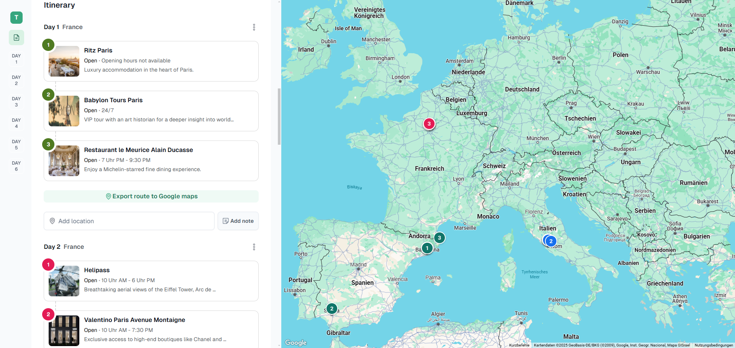Screen dimensions: 735x348
Task: Jump to Day 3 in sidebar
Action: pos(16,102)
